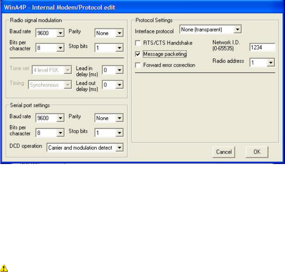
Task: Uncheck the Message packeting checkbox
Action: pos(138,54)
